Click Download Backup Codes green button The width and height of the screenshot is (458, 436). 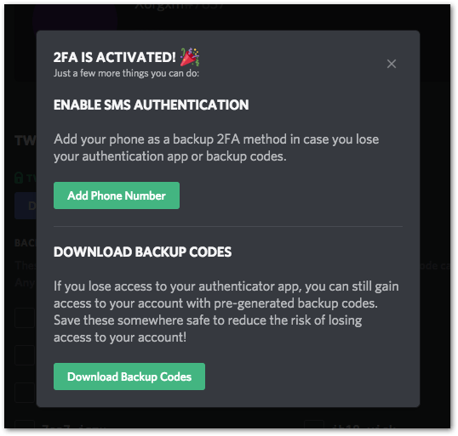[x=129, y=377]
